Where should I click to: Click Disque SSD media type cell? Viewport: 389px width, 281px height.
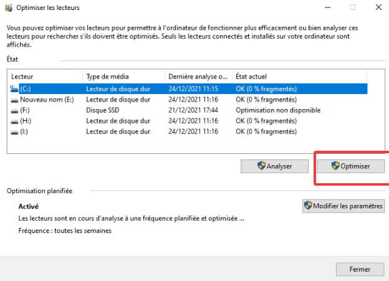point(102,110)
